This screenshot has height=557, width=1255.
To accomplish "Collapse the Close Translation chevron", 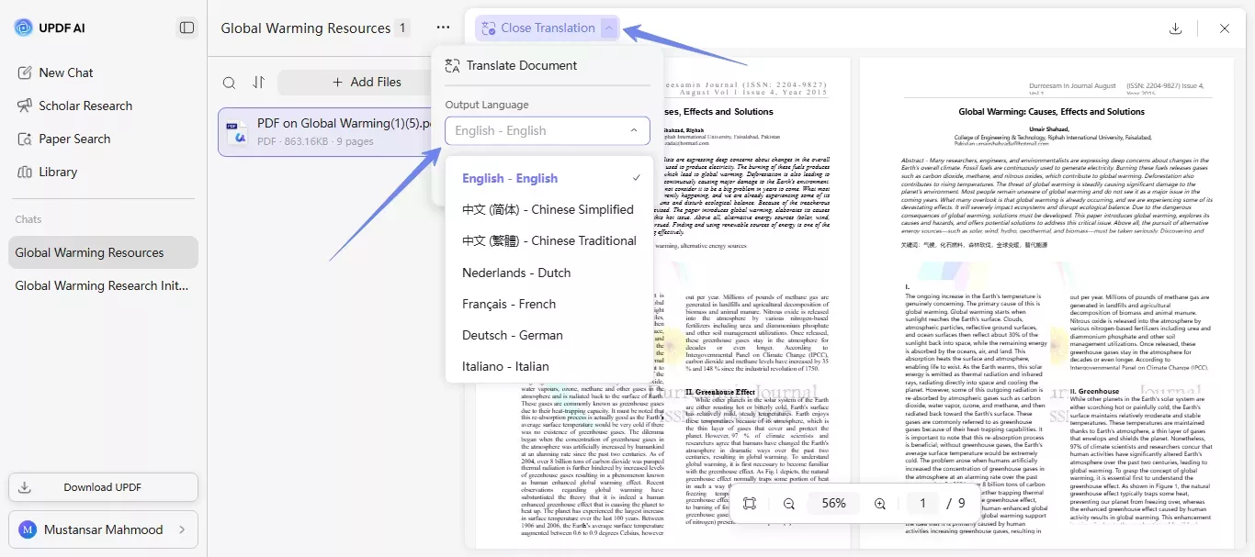I will click(x=608, y=28).
